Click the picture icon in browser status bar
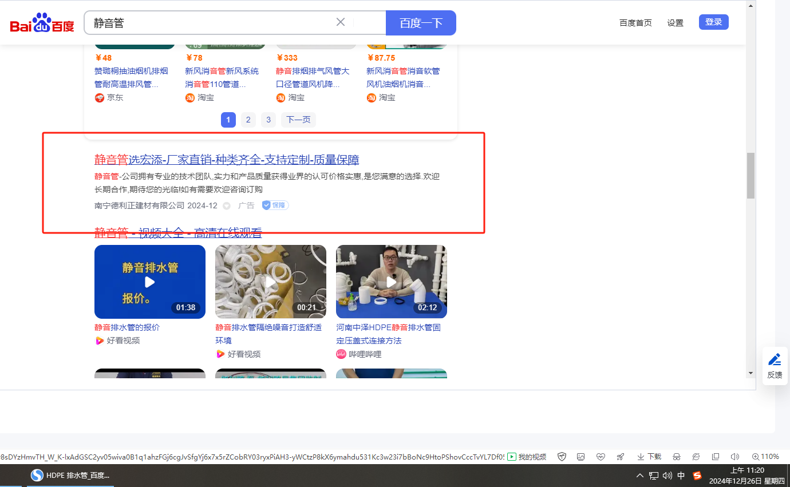 tap(581, 457)
